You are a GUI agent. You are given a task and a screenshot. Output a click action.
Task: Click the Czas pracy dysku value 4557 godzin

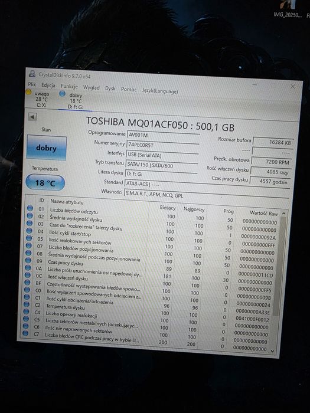(x=269, y=182)
